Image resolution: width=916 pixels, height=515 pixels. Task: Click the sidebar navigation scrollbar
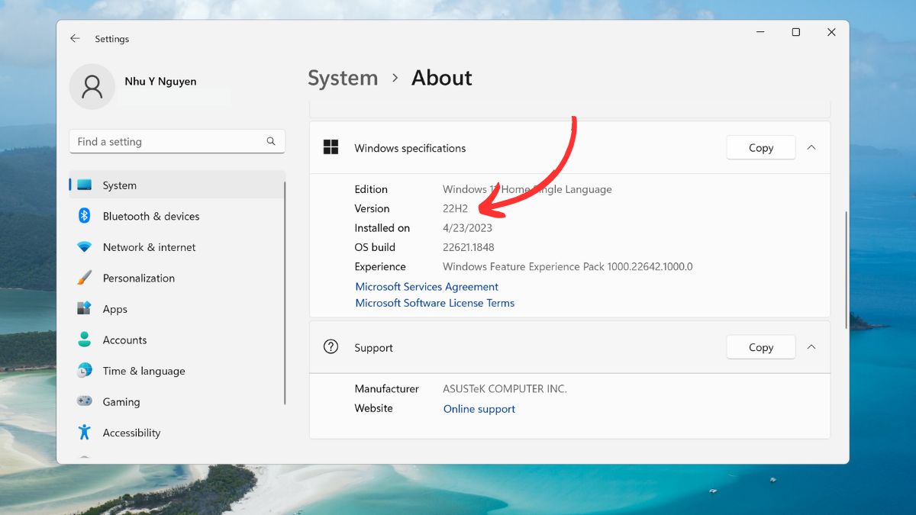(x=285, y=292)
